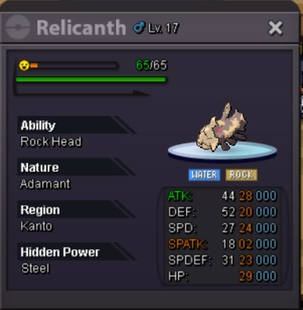Click the Lv. 17 level label
This screenshot has width=303, height=310.
coord(163,28)
